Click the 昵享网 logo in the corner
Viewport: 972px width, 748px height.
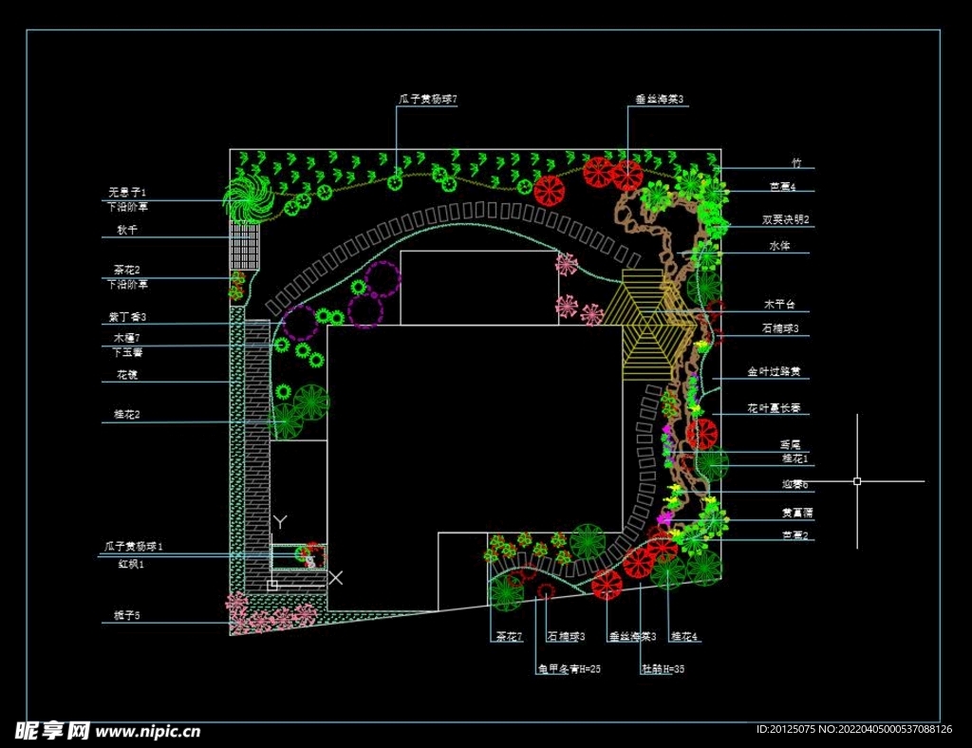click(x=53, y=730)
